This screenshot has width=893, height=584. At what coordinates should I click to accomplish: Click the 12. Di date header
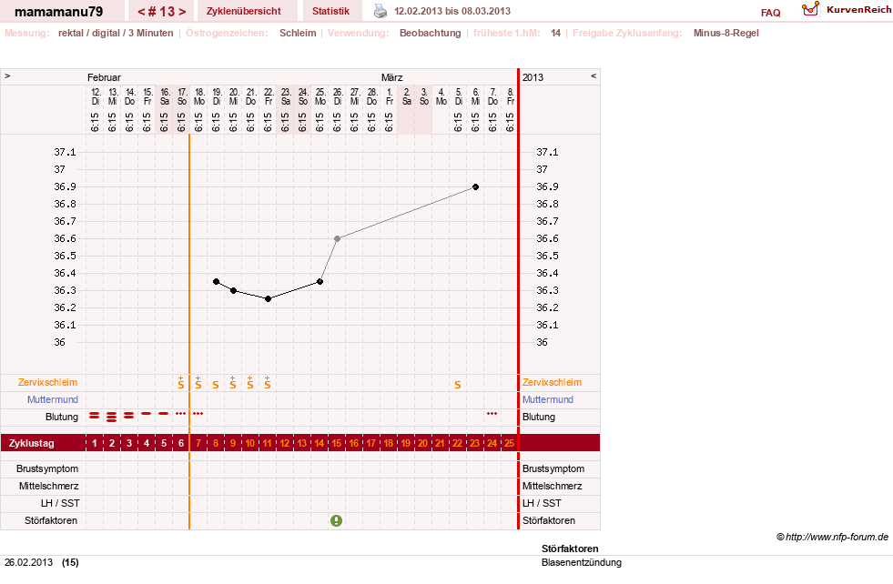[95, 96]
